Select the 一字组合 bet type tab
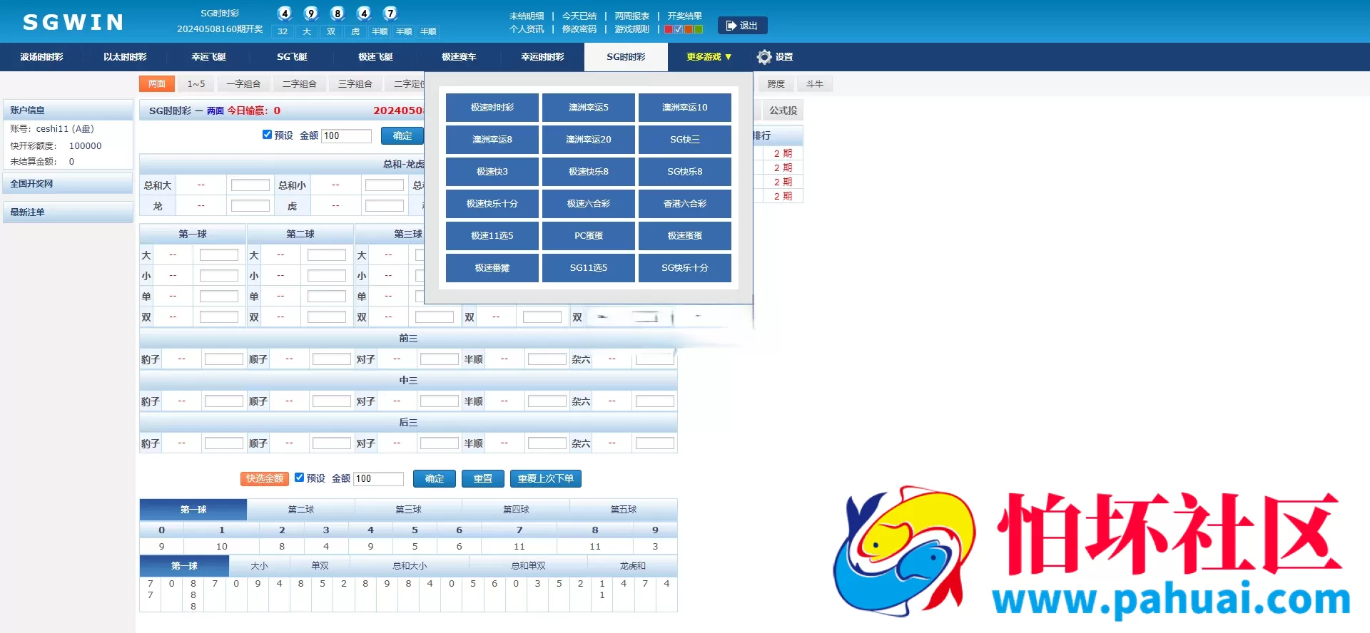This screenshot has width=1370, height=633. [244, 84]
